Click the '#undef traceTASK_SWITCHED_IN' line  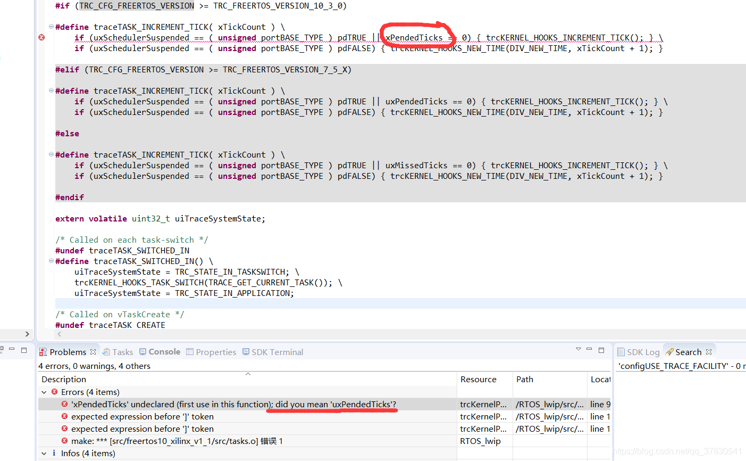tap(122, 250)
